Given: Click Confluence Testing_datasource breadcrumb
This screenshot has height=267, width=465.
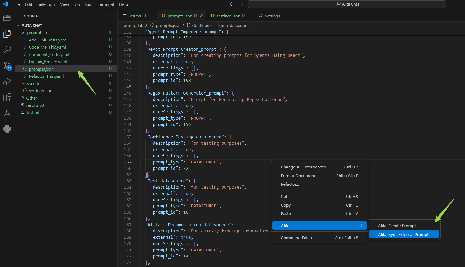Looking at the screenshot, I should (218, 25).
